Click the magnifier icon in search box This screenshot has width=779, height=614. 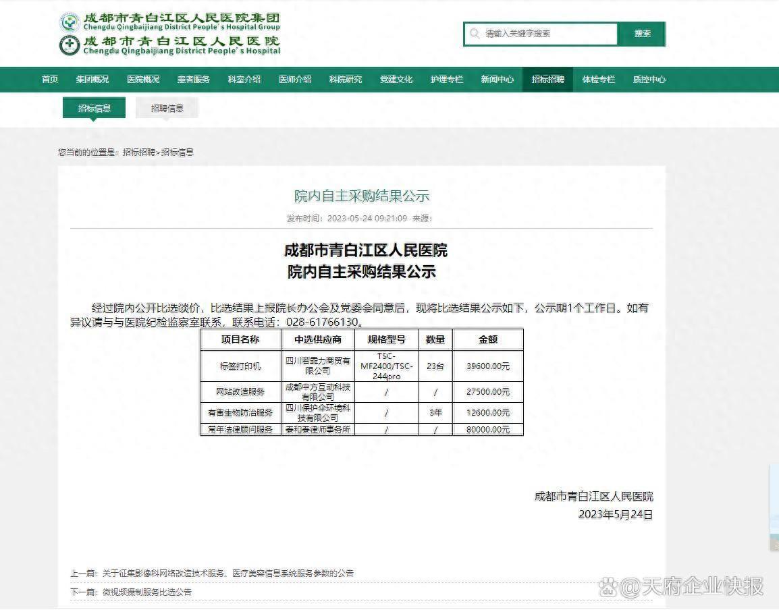click(x=475, y=34)
